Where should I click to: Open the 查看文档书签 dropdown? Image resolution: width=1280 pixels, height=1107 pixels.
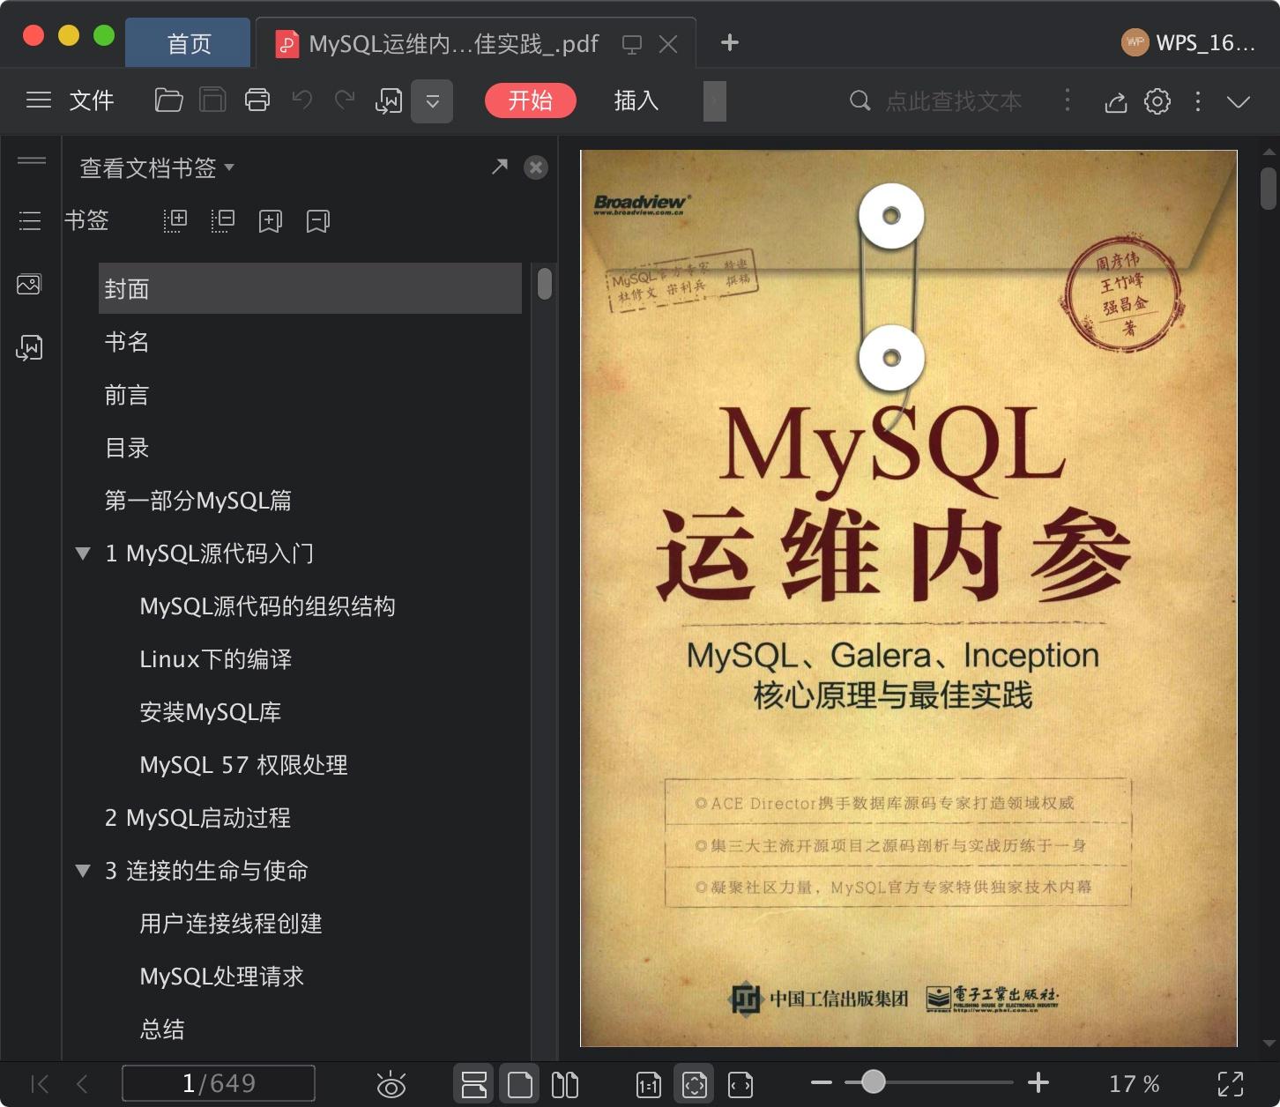(x=157, y=167)
